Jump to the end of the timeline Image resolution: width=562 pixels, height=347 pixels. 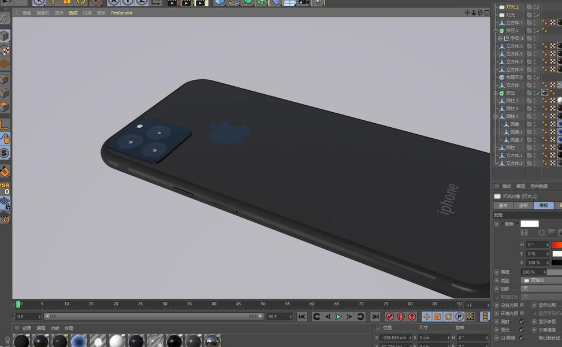[x=375, y=316]
